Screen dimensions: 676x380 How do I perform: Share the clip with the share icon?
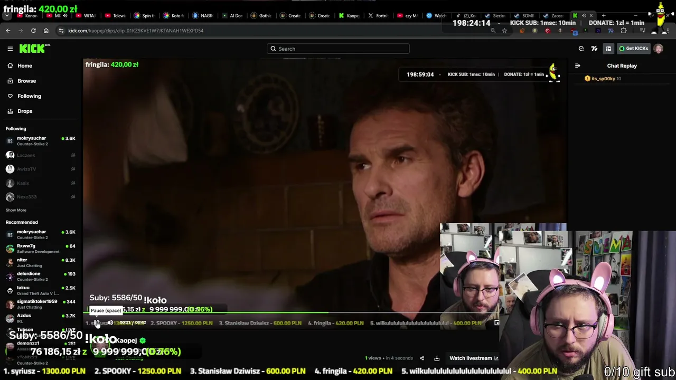pyautogui.click(x=421, y=358)
